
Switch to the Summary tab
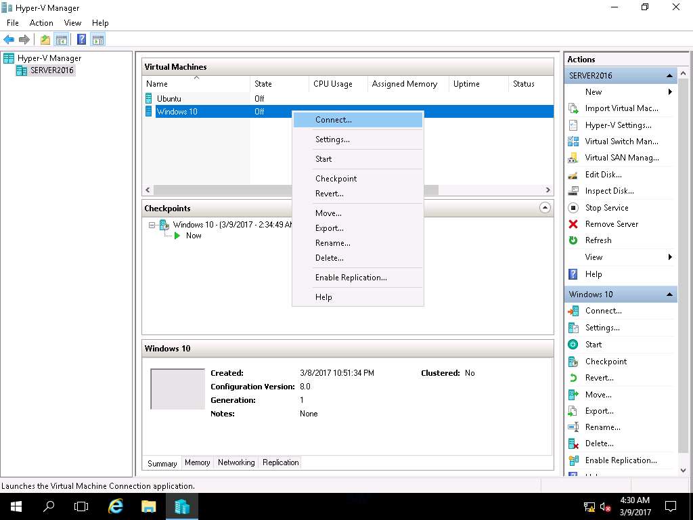pos(162,463)
